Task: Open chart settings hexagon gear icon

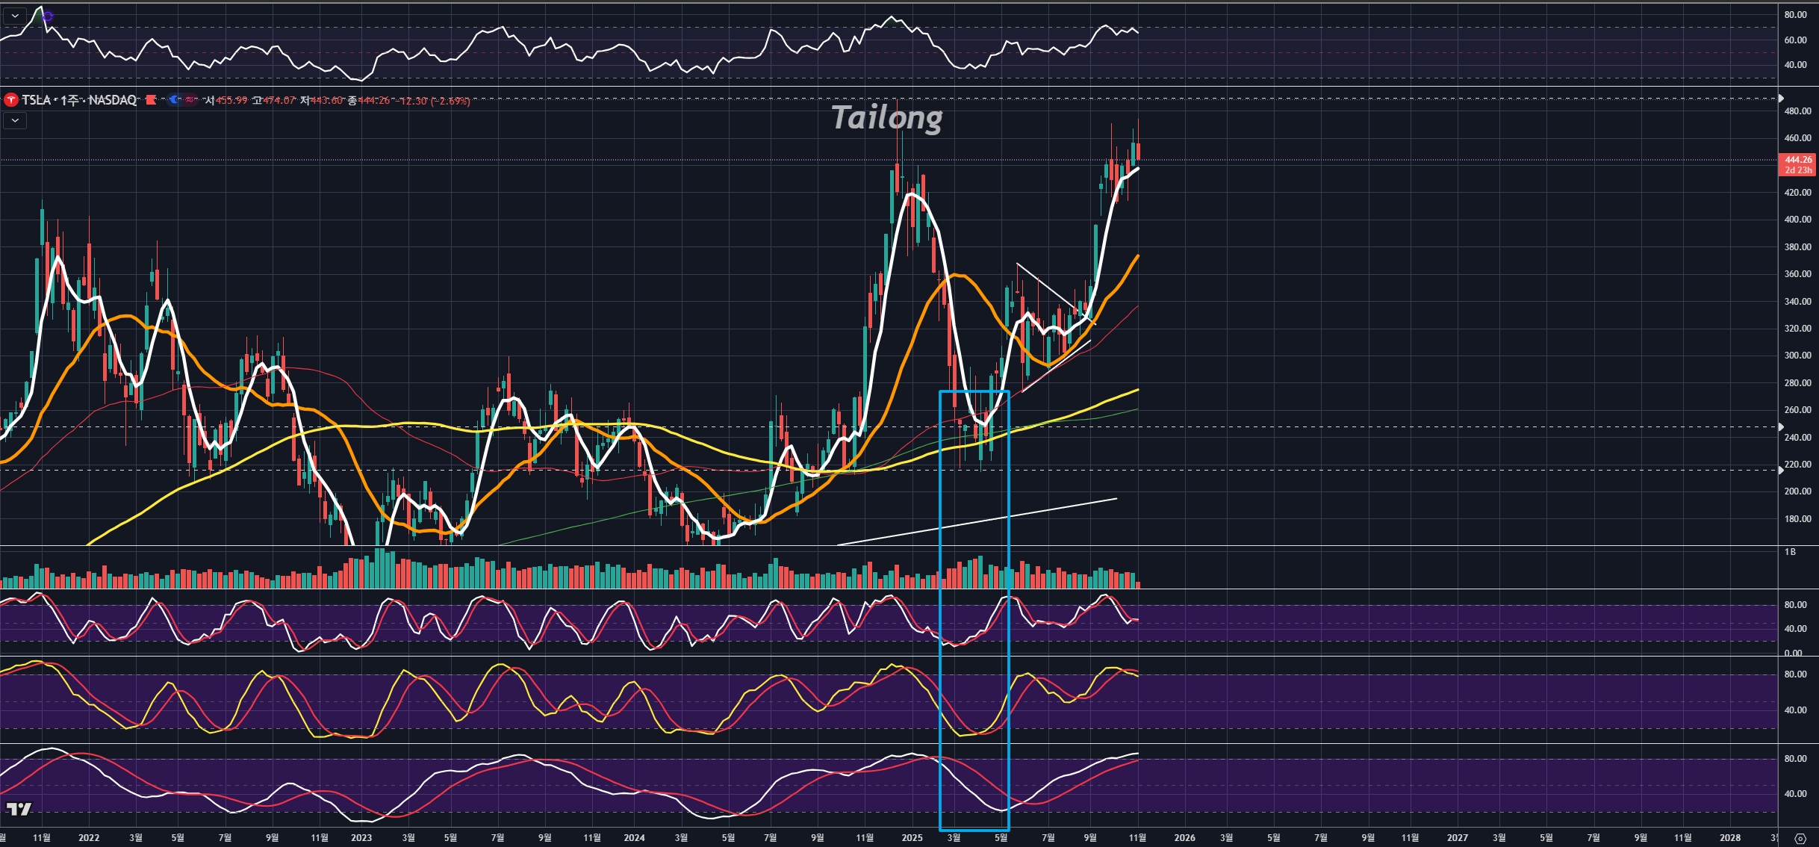Action: (1800, 839)
